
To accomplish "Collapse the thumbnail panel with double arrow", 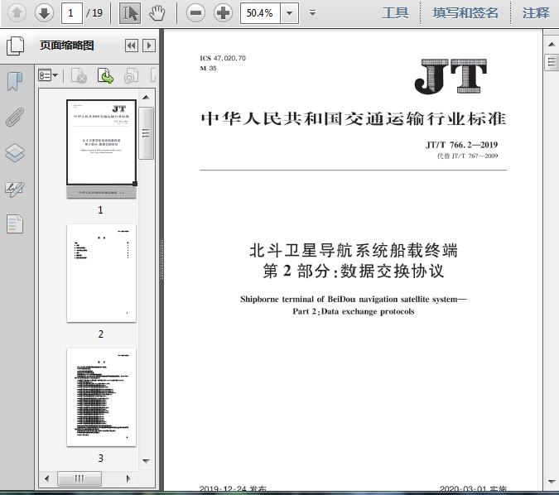I will coord(132,46).
